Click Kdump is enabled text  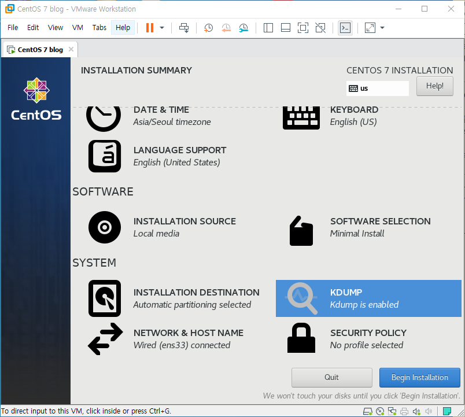point(364,305)
